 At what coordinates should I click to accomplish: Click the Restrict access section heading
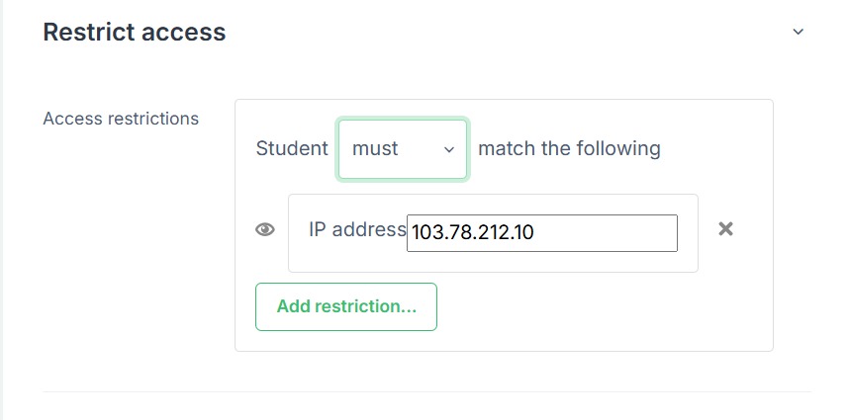pos(135,32)
